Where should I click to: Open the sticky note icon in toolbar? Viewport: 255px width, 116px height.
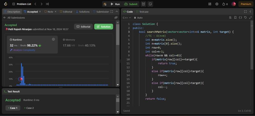150,4
